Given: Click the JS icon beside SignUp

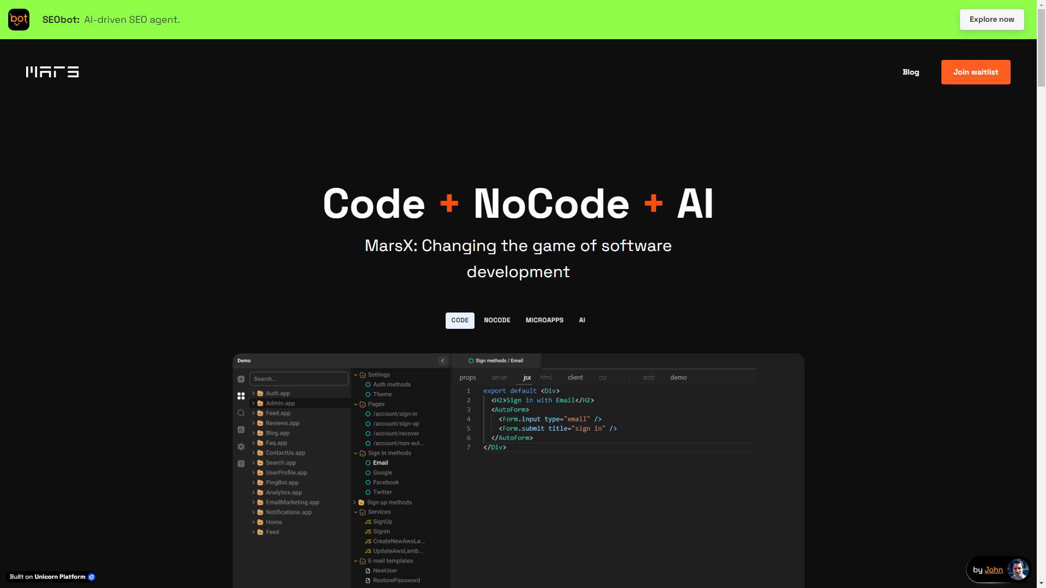Looking at the screenshot, I should (x=368, y=522).
